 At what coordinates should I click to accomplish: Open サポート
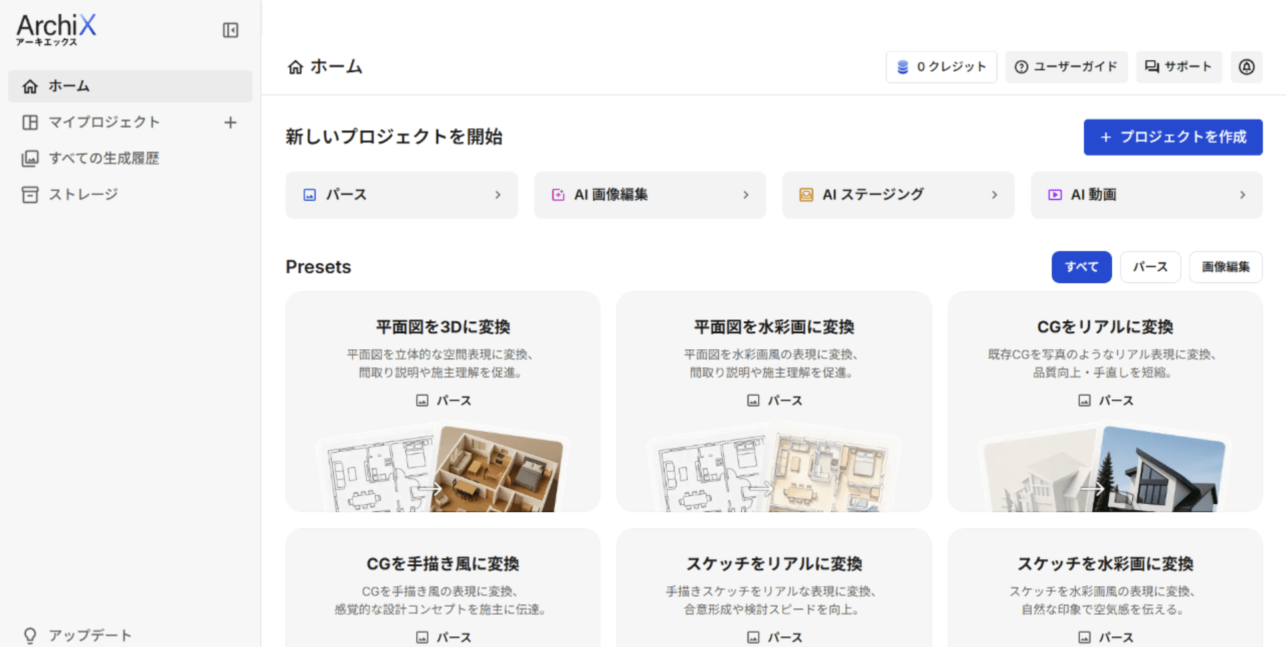(x=1179, y=67)
